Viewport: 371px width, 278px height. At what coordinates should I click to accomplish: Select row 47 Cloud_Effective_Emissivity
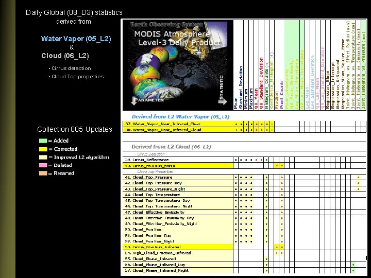coord(244,212)
